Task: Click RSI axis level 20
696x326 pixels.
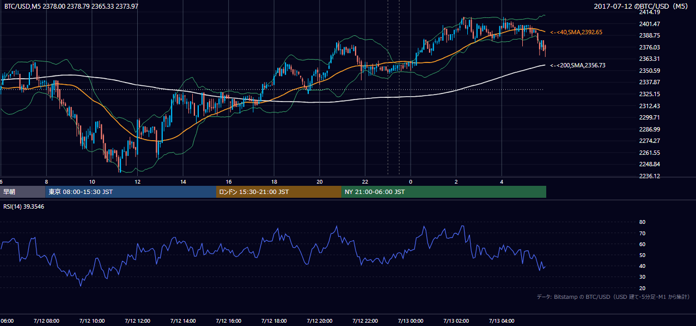Action: tap(642, 288)
